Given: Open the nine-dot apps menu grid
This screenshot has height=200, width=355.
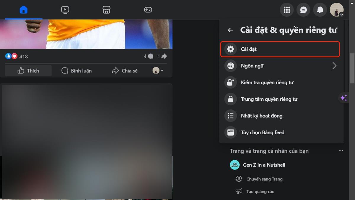Looking at the screenshot, I should point(287,10).
